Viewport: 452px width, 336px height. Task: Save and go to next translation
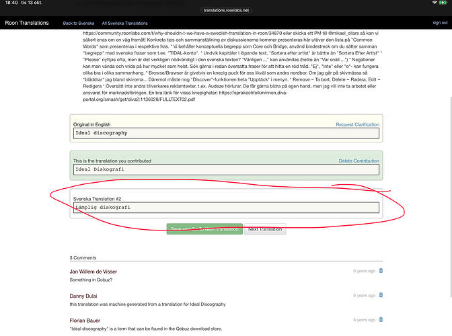click(204, 229)
